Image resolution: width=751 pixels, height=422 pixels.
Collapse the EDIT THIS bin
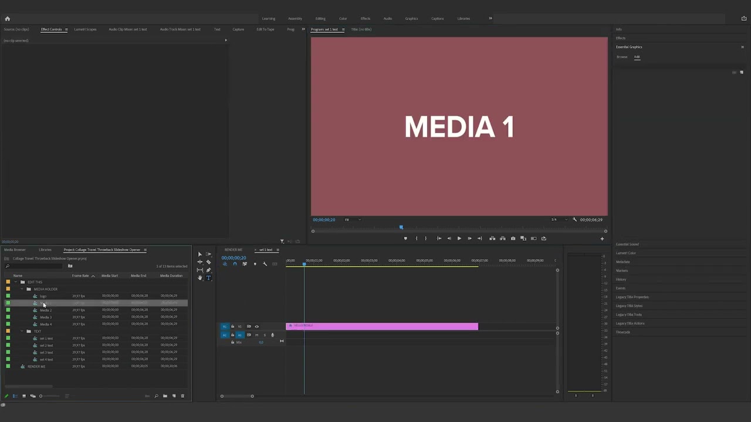(x=15, y=282)
